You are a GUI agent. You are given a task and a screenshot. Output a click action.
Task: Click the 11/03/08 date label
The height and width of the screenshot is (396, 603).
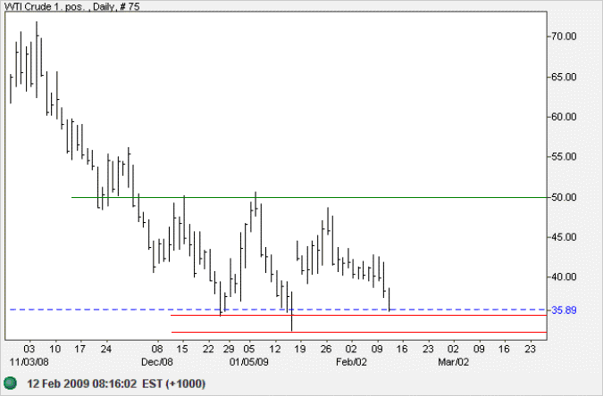[29, 362]
